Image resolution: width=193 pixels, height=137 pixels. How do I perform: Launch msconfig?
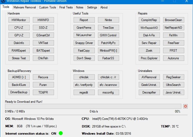tap(109, 92)
